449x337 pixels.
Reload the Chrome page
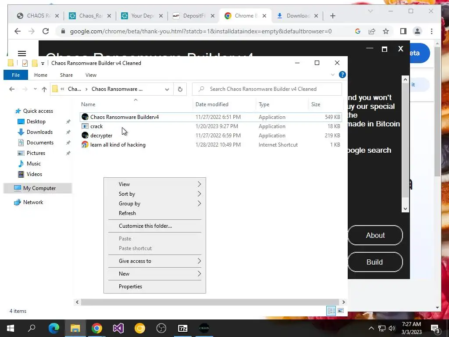coord(46,31)
